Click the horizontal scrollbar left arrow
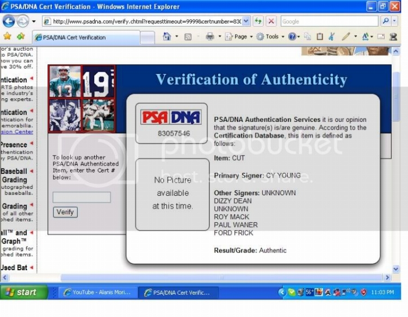 pyautogui.click(x=5, y=277)
